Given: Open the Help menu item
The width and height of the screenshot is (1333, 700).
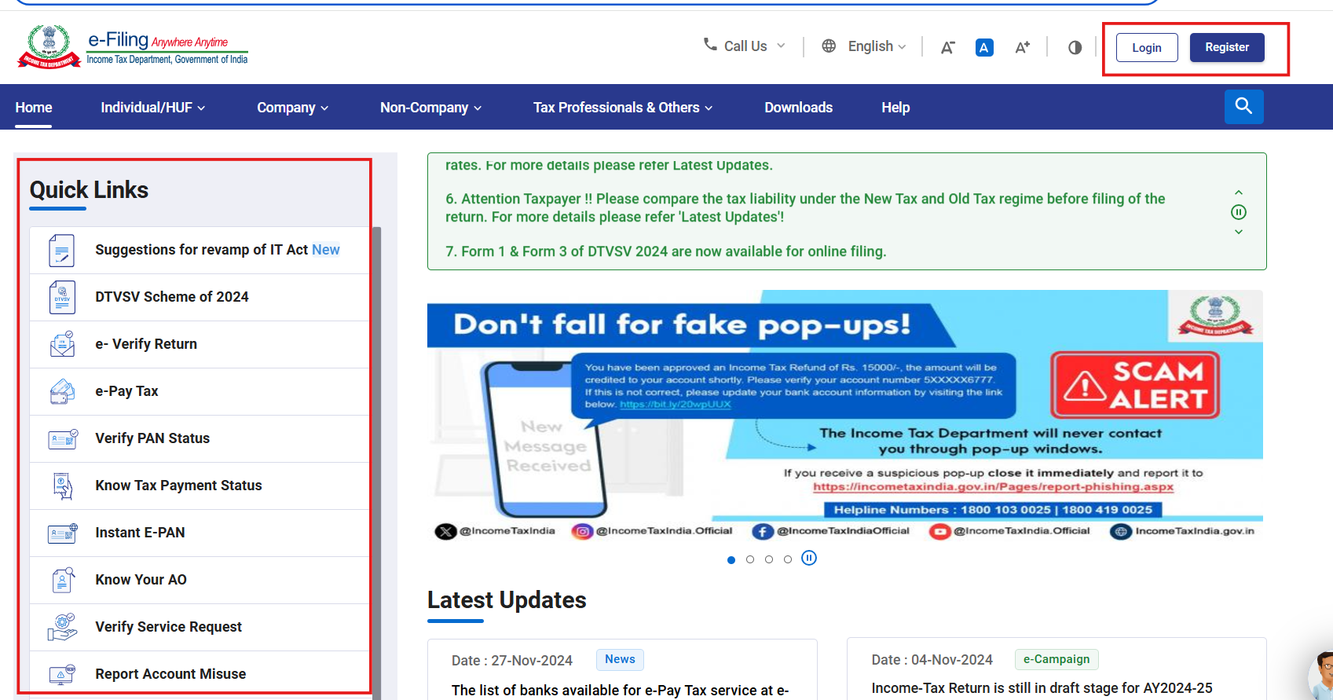Looking at the screenshot, I should pyautogui.click(x=895, y=108).
